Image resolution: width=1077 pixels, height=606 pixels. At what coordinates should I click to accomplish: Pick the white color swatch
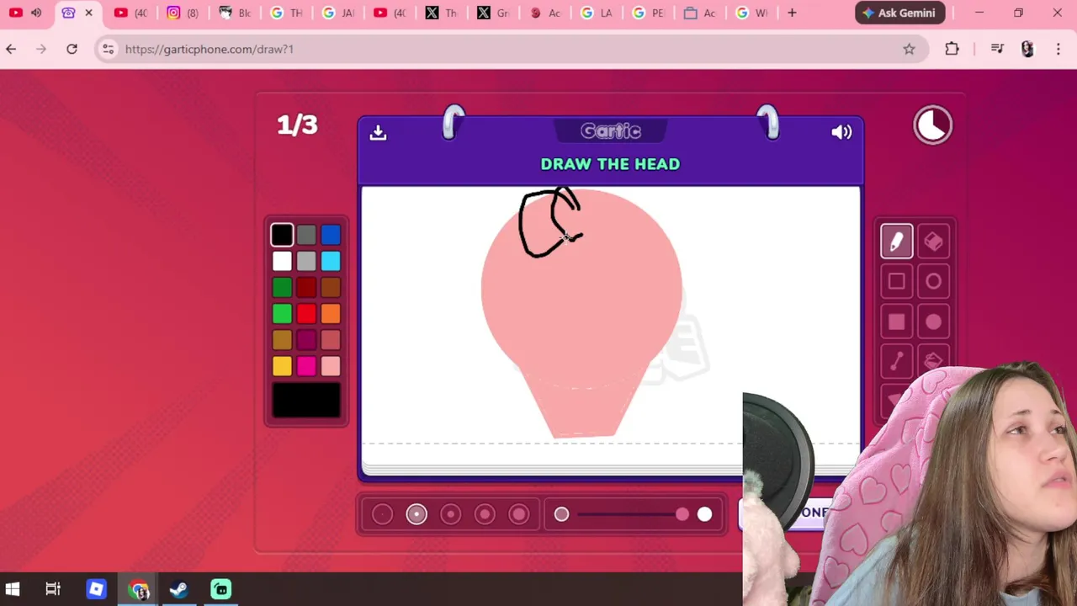pyautogui.click(x=282, y=261)
